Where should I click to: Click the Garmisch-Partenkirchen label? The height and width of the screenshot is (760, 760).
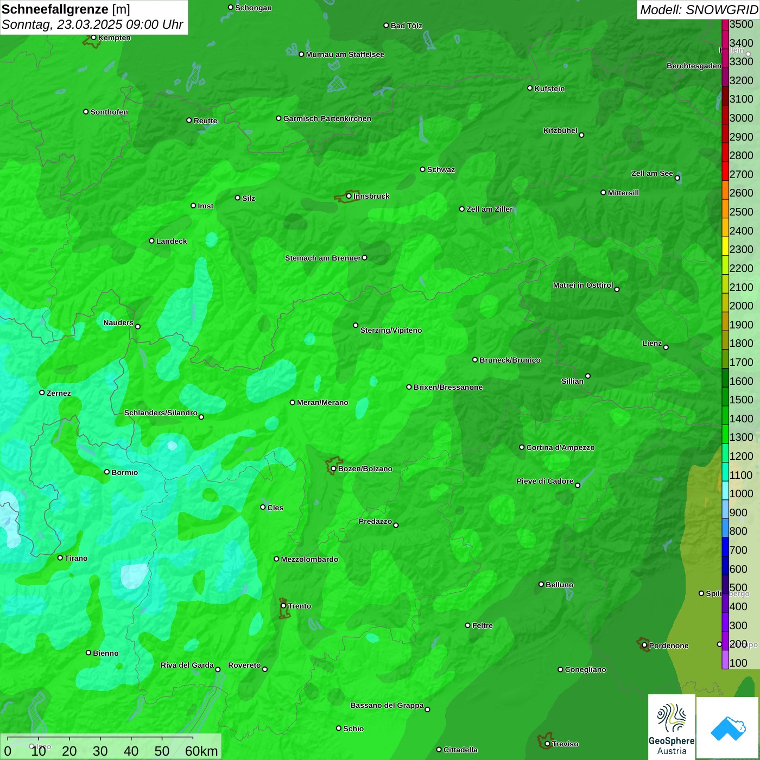[327, 118]
